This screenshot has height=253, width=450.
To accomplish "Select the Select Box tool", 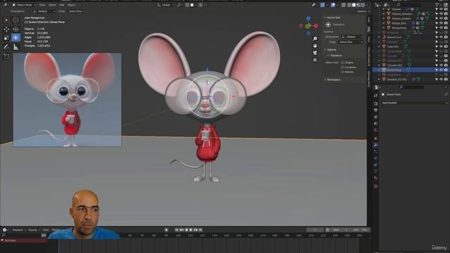I will click(x=6, y=20).
